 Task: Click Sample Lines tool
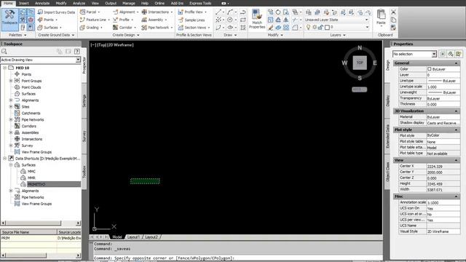point(191,20)
